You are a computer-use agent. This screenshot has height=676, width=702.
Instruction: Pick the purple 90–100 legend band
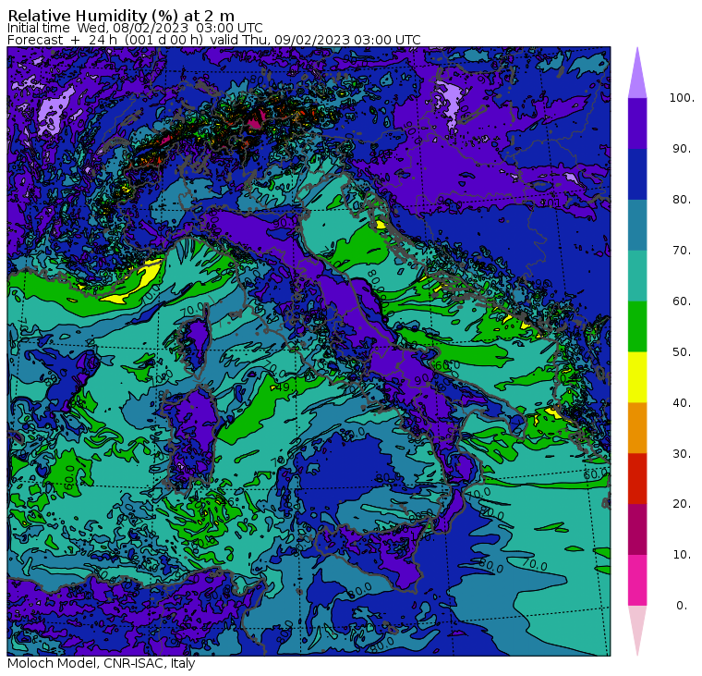click(637, 123)
